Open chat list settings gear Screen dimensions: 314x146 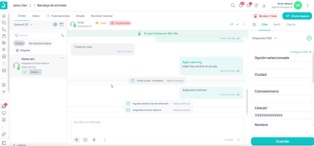click(x=55, y=24)
